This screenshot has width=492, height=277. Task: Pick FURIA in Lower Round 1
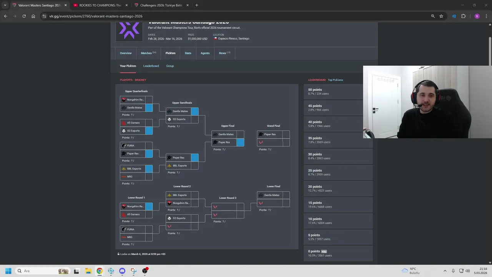[x=136, y=229]
